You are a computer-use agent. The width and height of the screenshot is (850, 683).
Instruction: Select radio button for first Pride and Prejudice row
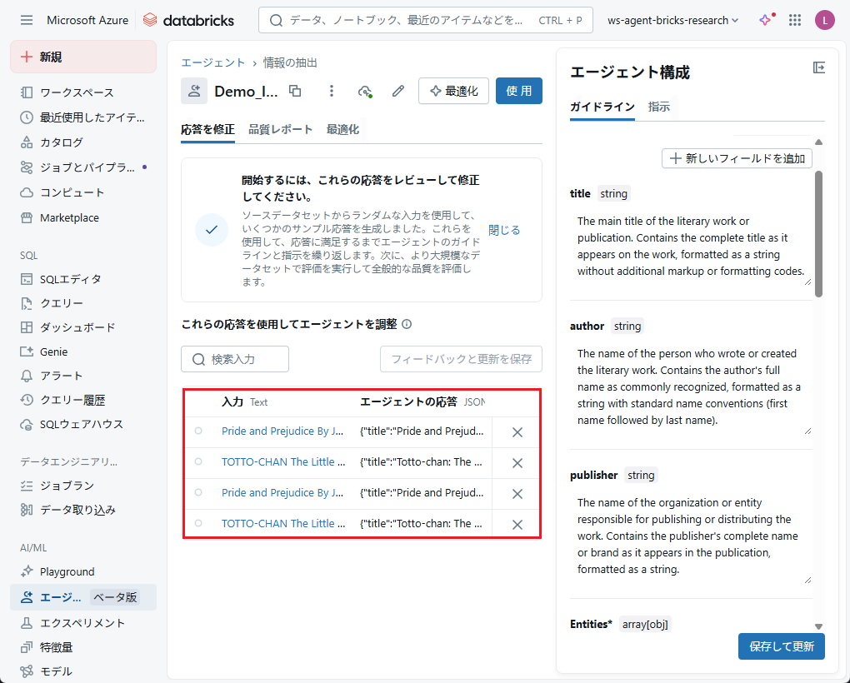(198, 431)
